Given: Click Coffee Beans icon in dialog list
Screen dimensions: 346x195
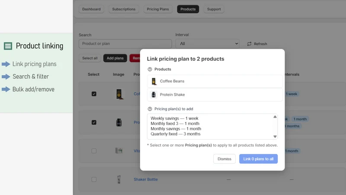Looking at the screenshot, I should pyautogui.click(x=154, y=81).
